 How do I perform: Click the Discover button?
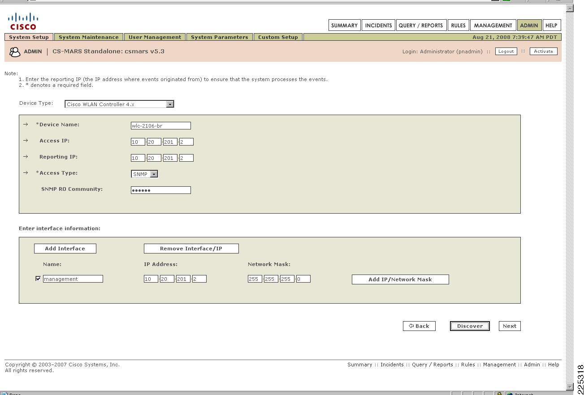coord(470,326)
